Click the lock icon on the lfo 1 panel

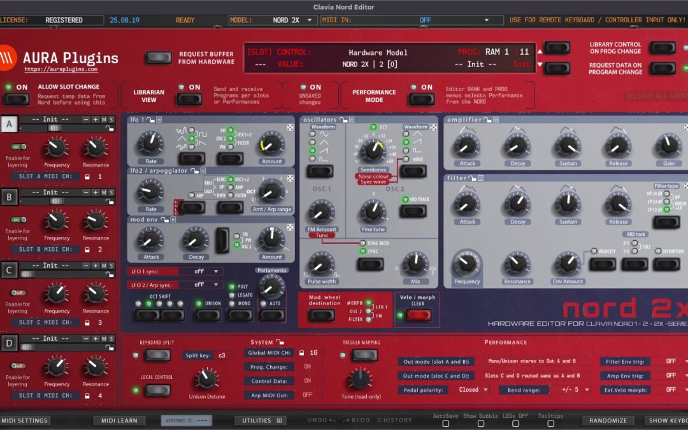150,118
